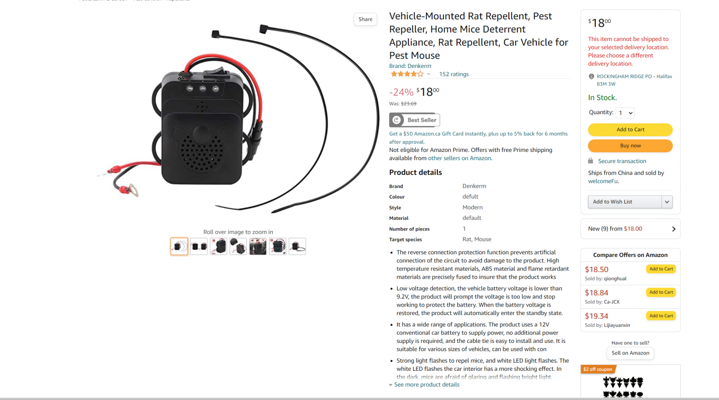The width and height of the screenshot is (719, 400).
Task: Click the delivery location pin icon
Action: click(591, 76)
